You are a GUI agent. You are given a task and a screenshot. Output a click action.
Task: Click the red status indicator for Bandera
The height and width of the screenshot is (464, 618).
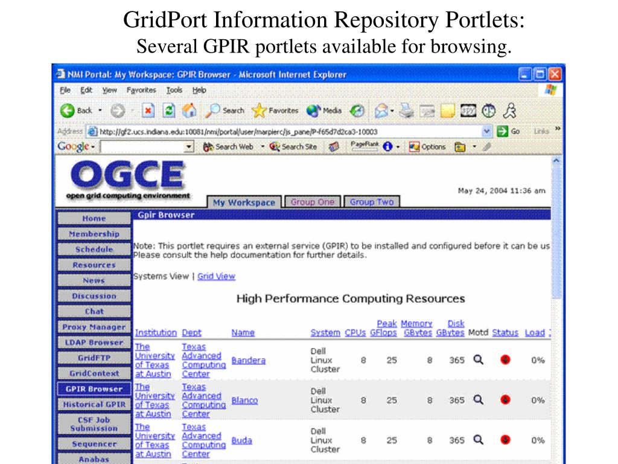(x=505, y=359)
